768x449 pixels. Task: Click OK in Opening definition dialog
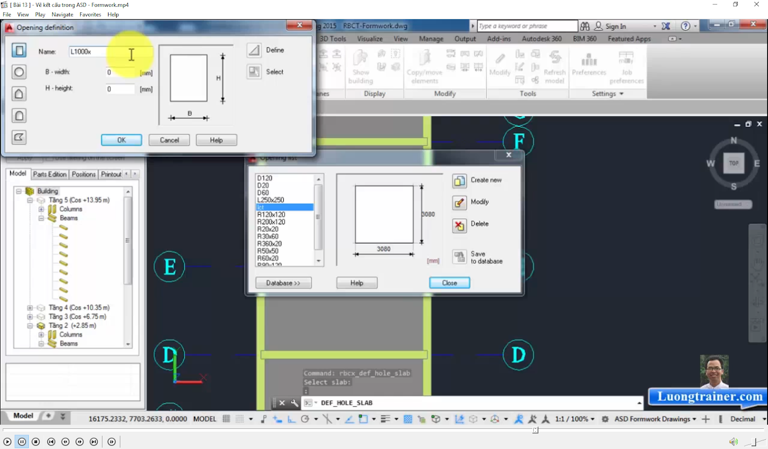[121, 140]
